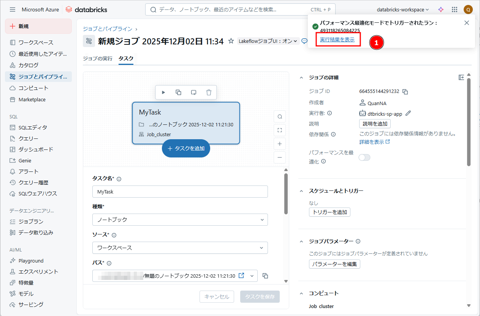Click the fit-to-view canvas icon
480x316 pixels.
click(x=280, y=130)
